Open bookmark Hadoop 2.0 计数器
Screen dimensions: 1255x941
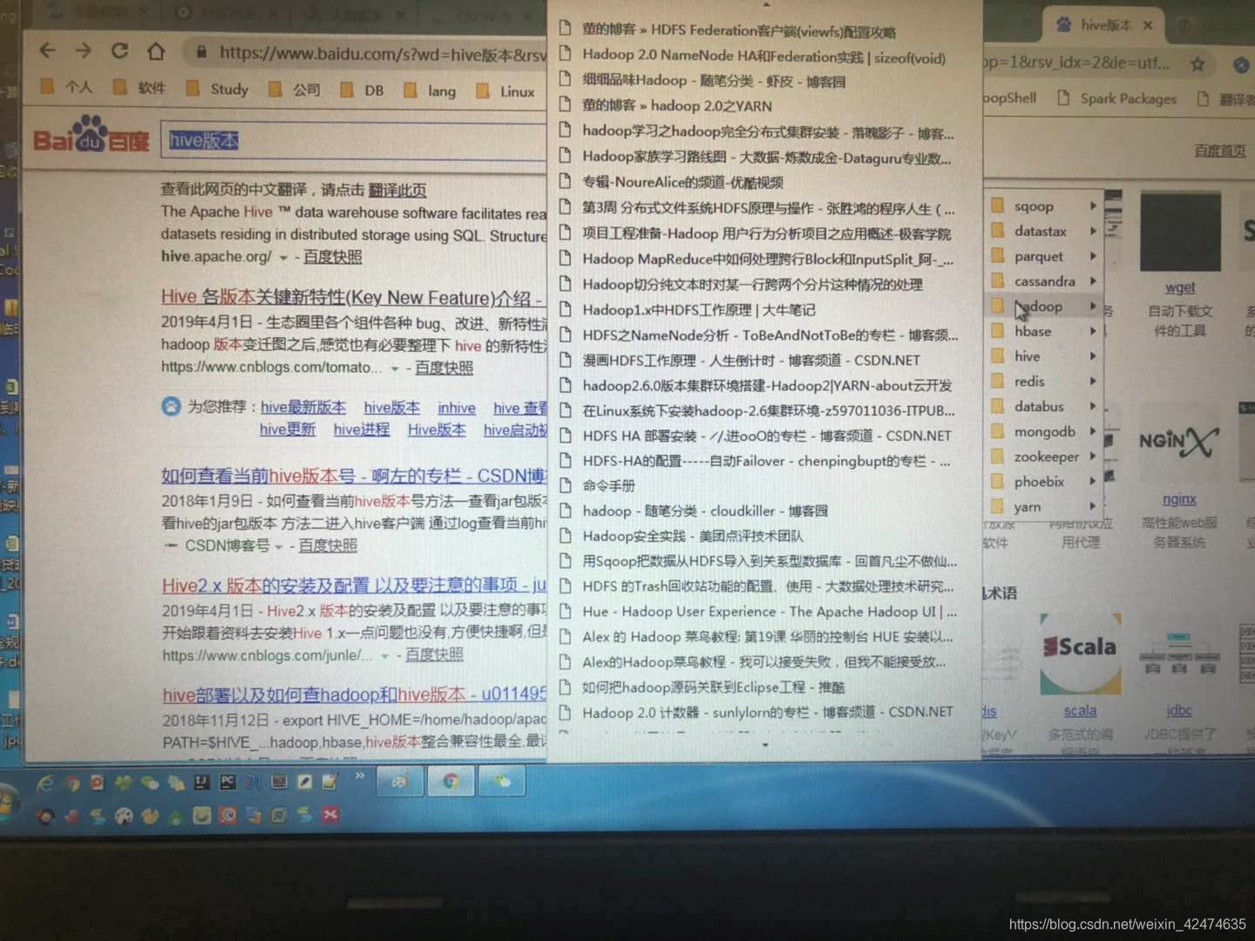pos(756,713)
